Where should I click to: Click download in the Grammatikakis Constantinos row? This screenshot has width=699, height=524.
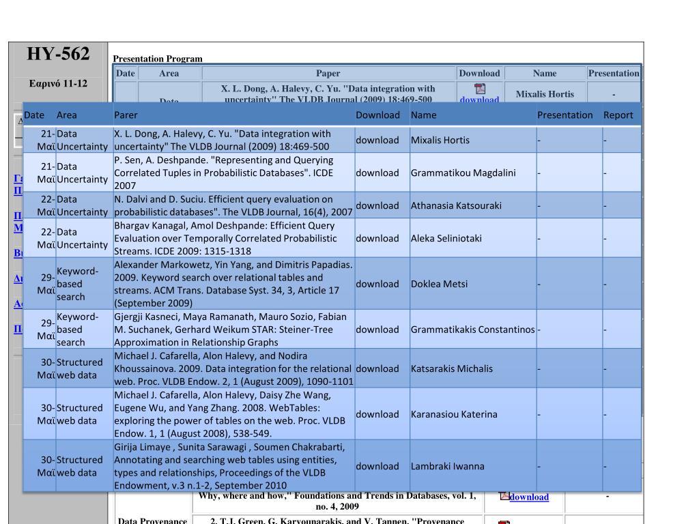click(x=377, y=330)
